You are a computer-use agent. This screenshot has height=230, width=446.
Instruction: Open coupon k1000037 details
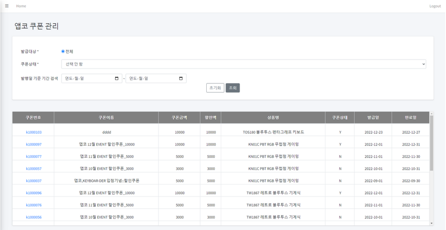[33, 181]
